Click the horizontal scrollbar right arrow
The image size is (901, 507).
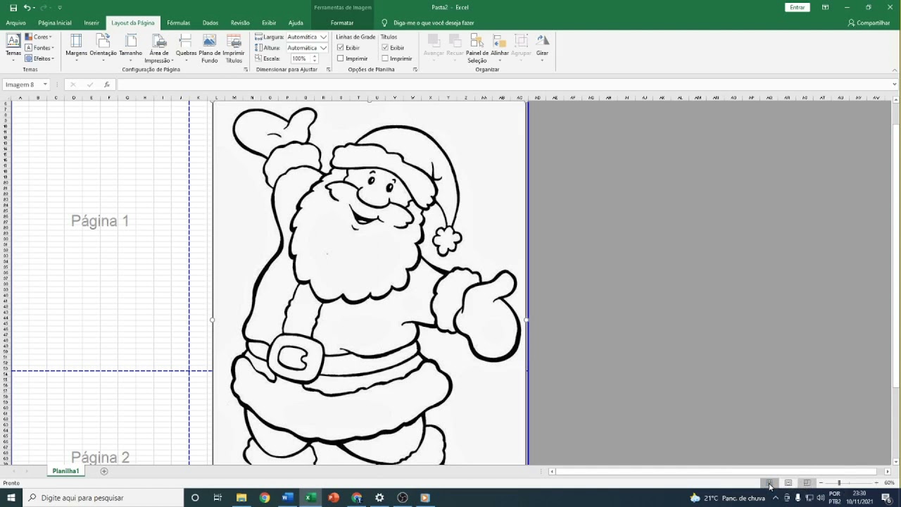coord(887,472)
